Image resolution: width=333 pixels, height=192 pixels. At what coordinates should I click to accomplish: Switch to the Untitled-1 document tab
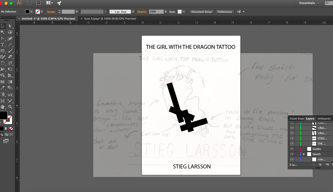[48, 19]
